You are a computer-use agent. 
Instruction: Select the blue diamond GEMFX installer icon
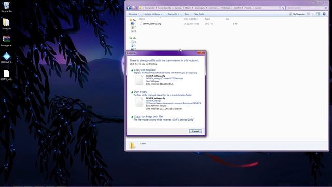tap(6, 58)
